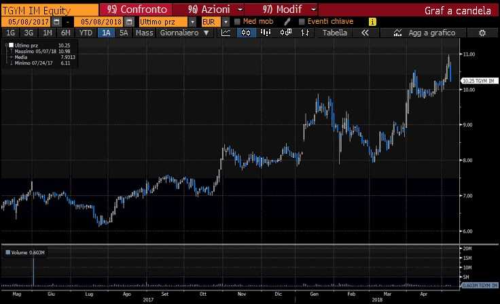
Task: Click the 0.603M TGYM IM volume label
Action: 480,285
